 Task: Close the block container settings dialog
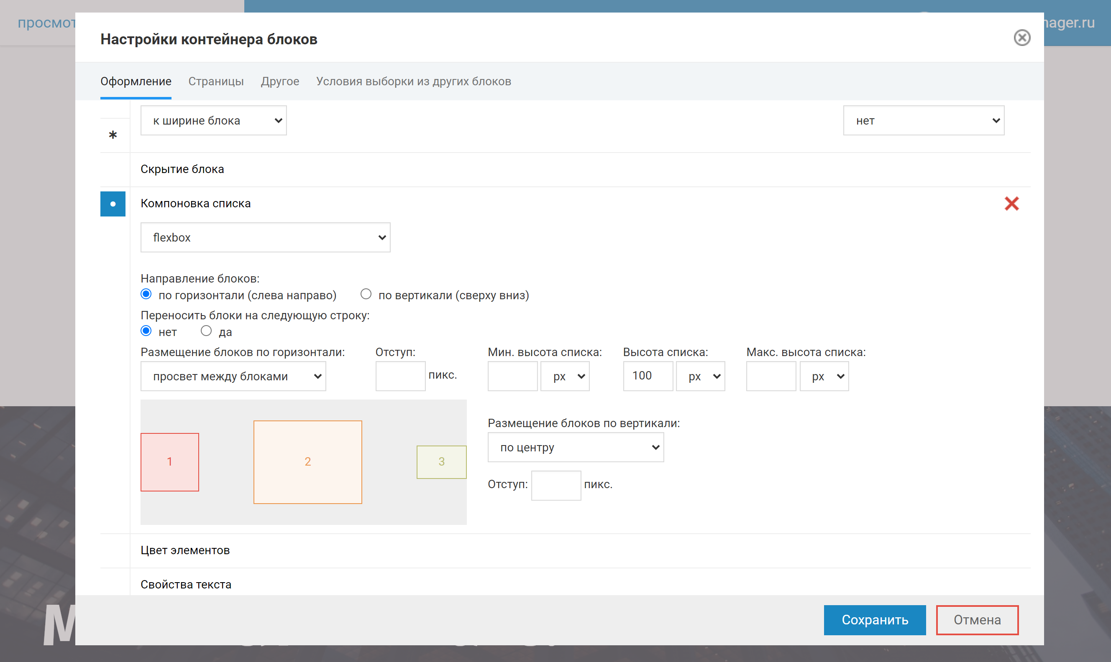pyautogui.click(x=1021, y=38)
